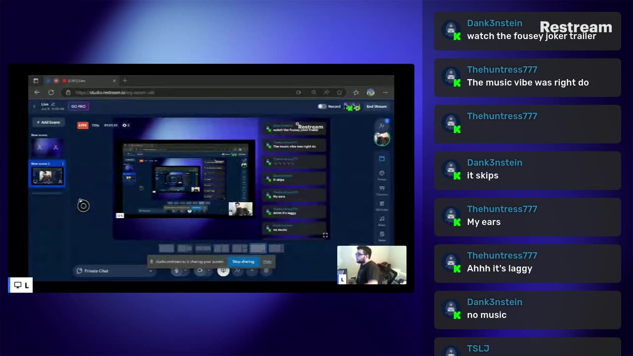
Task: Choose the third layout option
Action: 203,248
